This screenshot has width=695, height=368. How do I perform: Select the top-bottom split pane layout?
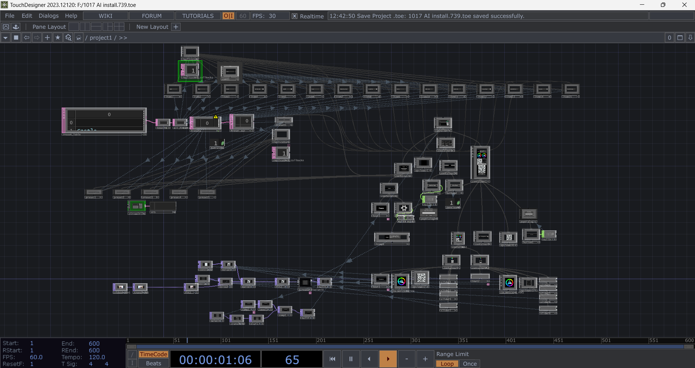(x=96, y=27)
